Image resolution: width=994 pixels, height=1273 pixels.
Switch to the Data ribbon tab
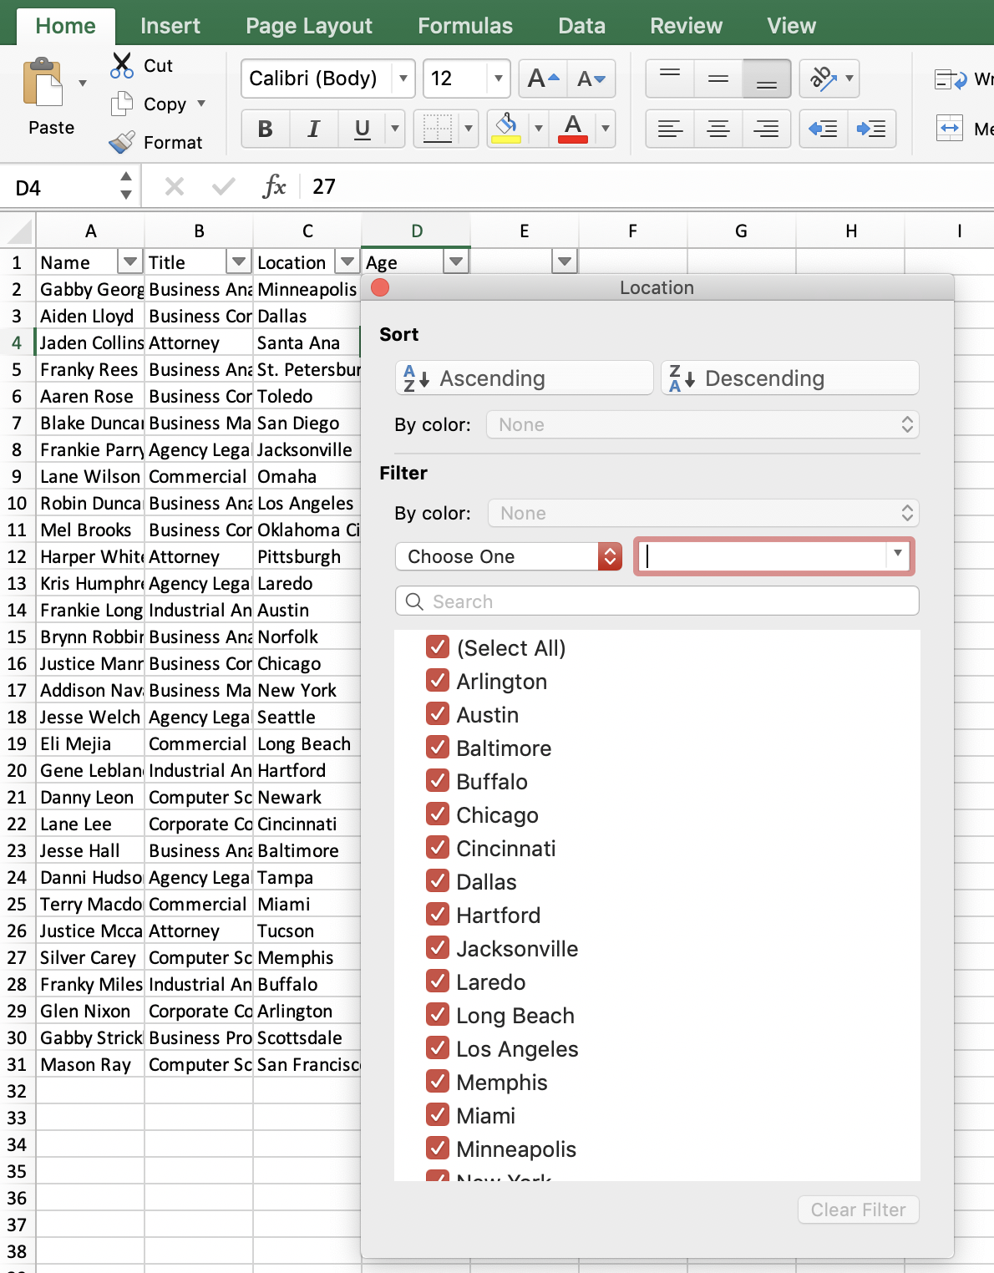(581, 25)
